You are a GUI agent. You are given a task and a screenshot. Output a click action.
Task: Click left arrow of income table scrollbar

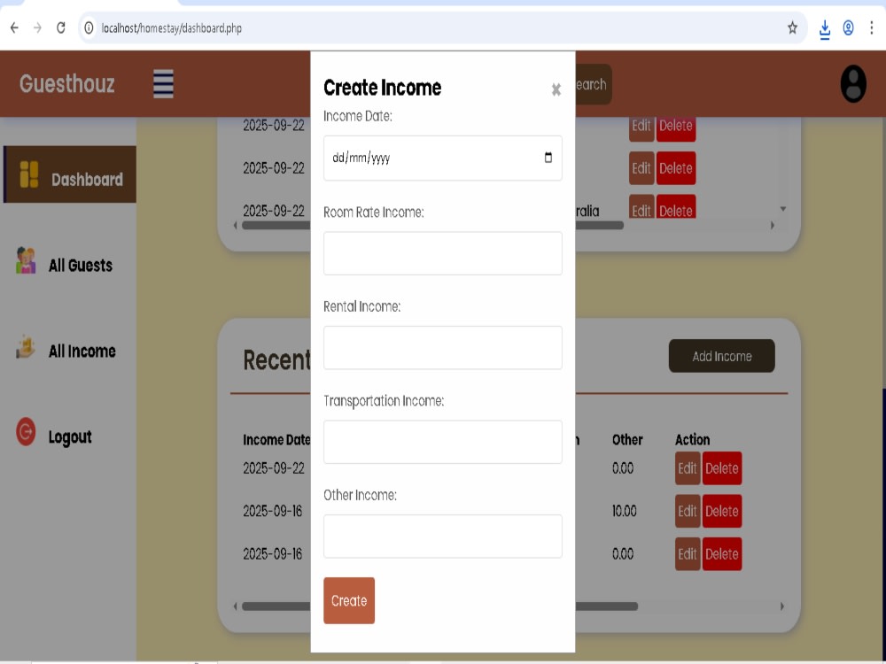click(x=235, y=606)
